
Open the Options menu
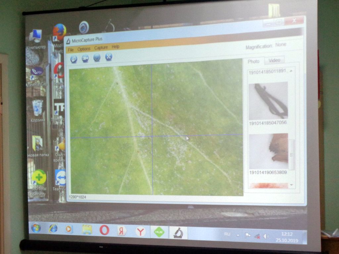(84, 49)
